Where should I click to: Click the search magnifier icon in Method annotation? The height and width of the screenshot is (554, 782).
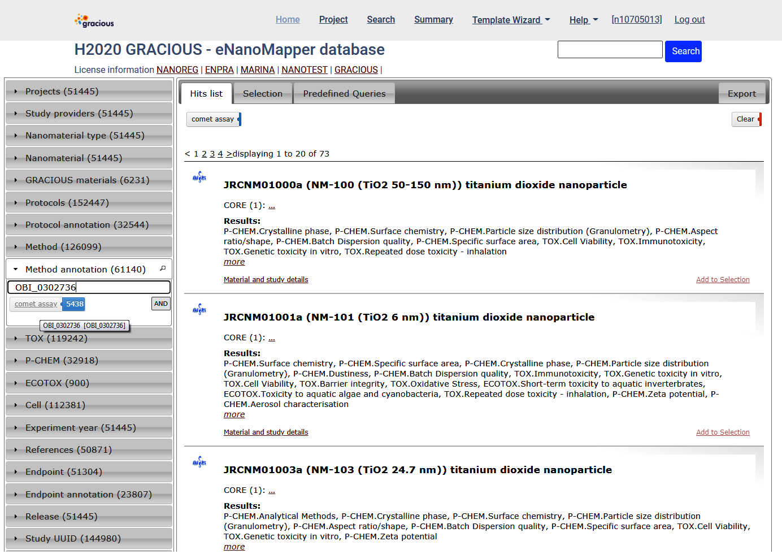tap(163, 269)
